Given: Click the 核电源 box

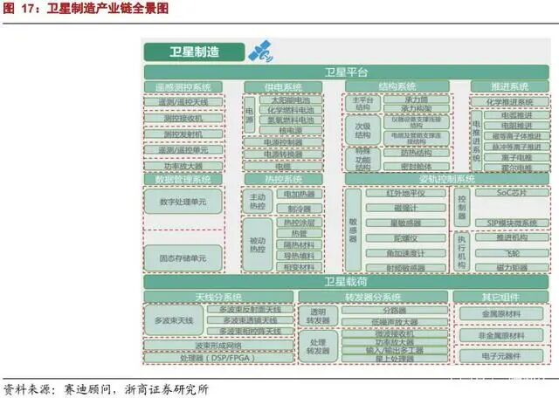Looking at the screenshot, I should tap(291, 130).
